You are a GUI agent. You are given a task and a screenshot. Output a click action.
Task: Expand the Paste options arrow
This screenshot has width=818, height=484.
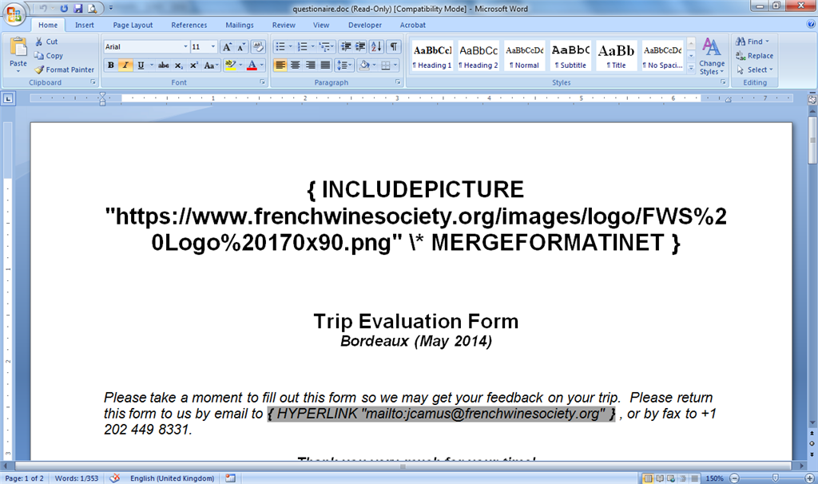[x=18, y=70]
